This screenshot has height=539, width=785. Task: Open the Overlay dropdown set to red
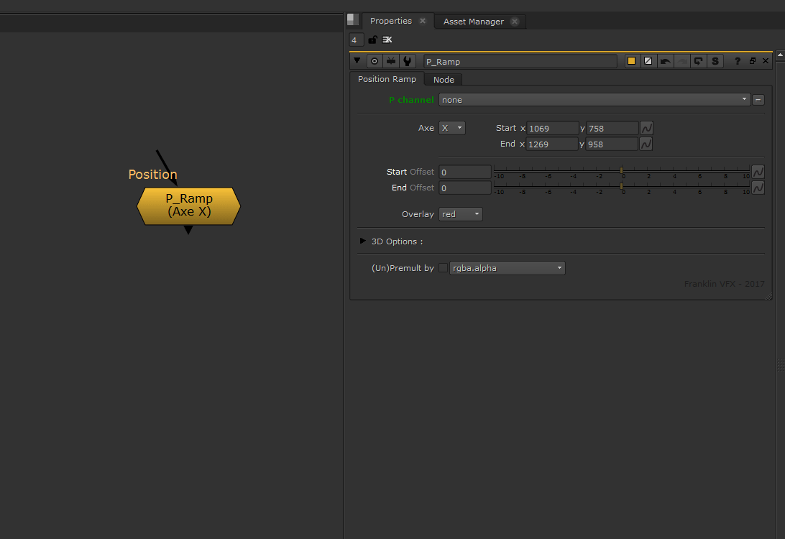[x=461, y=214]
